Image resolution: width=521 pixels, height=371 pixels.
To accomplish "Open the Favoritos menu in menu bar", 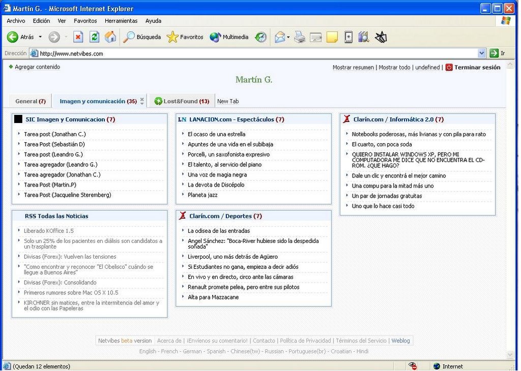I will pyautogui.click(x=85, y=20).
